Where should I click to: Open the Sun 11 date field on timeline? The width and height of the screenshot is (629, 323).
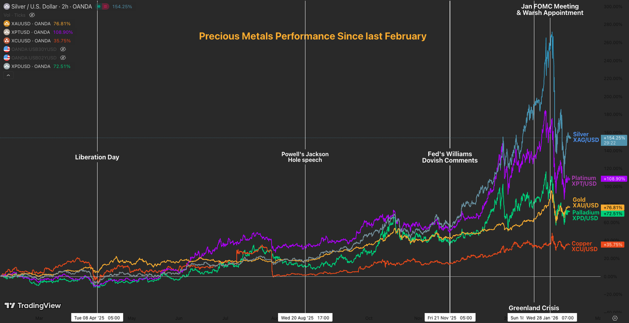click(x=518, y=317)
